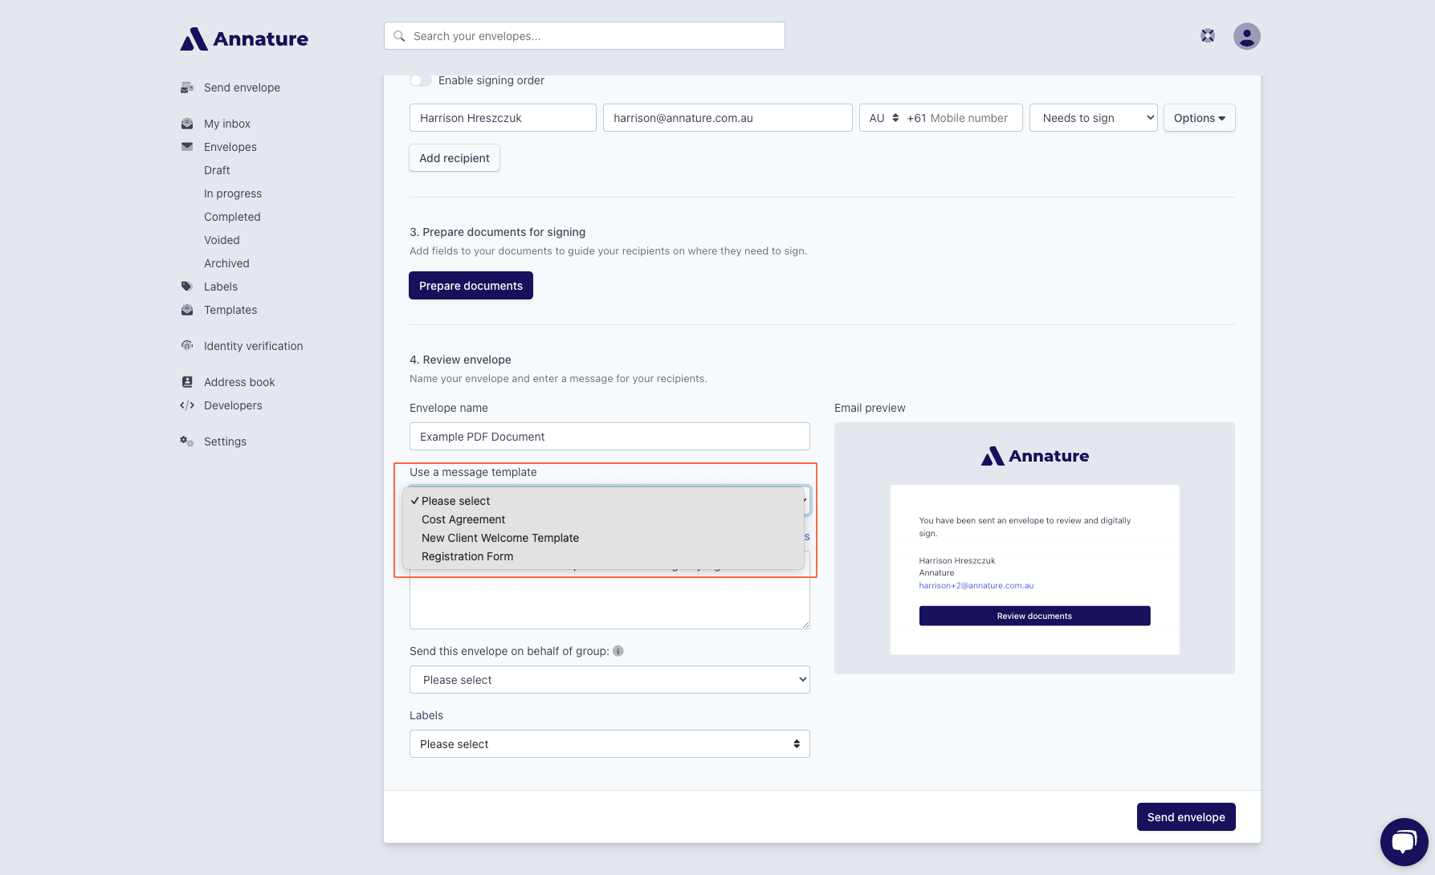Open the Needs to sign dropdown
This screenshot has width=1435, height=875.
[x=1094, y=118]
